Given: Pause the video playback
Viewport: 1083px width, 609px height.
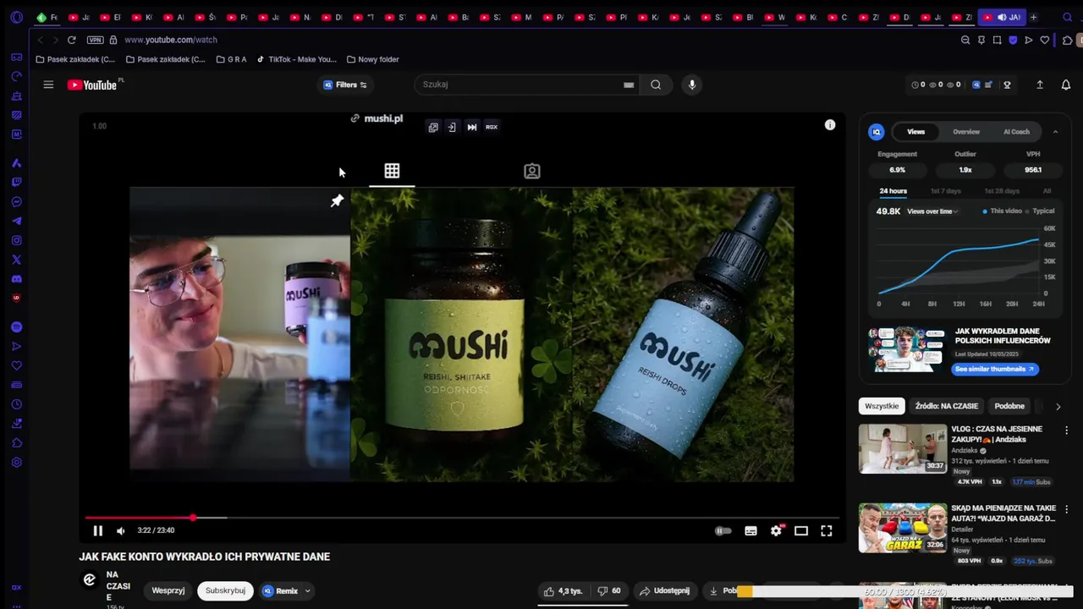Looking at the screenshot, I should 97,530.
